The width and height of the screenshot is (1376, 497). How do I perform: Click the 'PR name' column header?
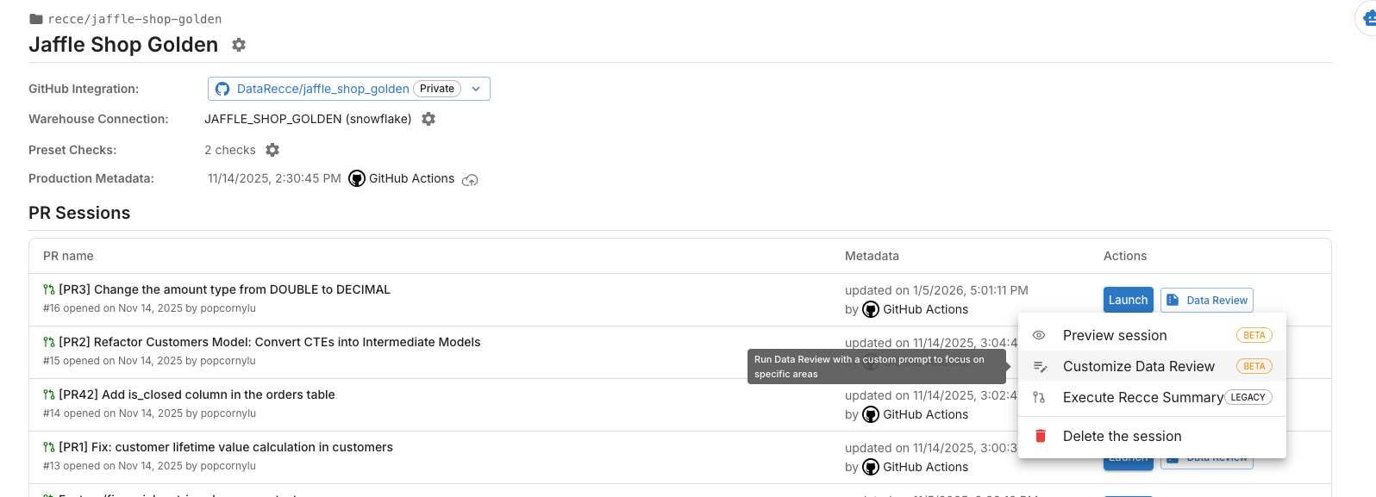coord(68,256)
